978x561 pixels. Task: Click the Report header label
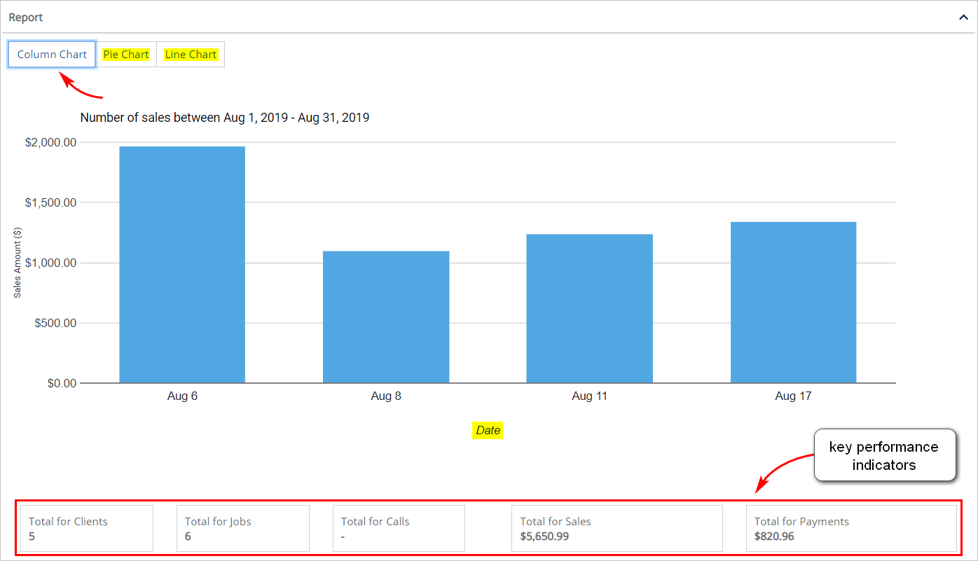(26, 17)
